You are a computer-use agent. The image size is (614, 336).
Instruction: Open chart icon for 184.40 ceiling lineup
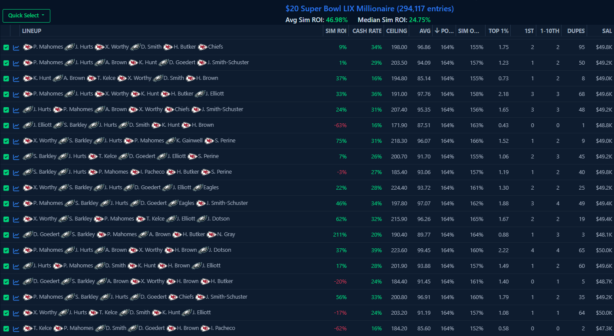click(x=16, y=282)
